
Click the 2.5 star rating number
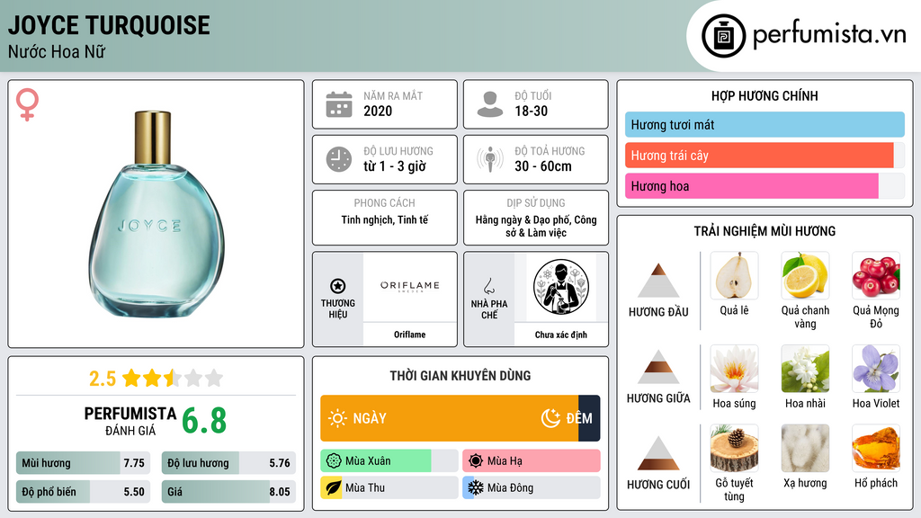click(x=103, y=379)
